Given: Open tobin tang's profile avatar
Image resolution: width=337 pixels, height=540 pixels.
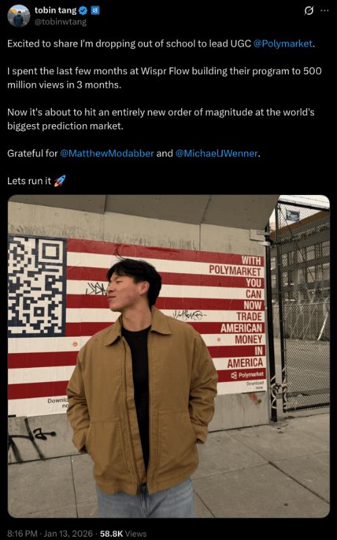Looking at the screenshot, I should [19, 16].
